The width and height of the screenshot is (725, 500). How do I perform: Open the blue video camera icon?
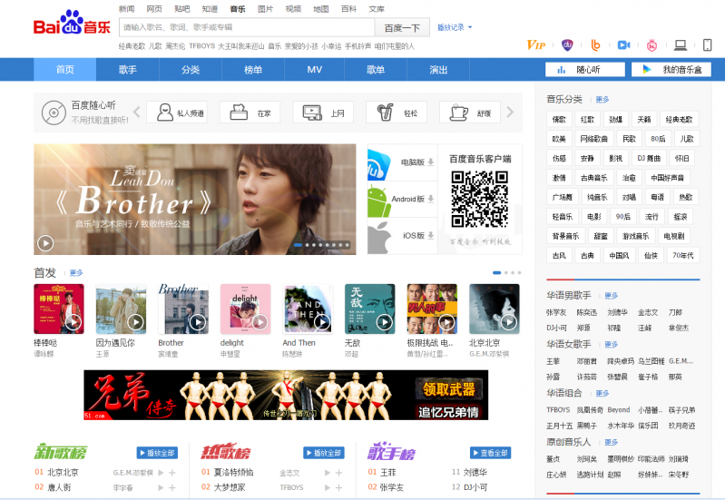click(623, 44)
